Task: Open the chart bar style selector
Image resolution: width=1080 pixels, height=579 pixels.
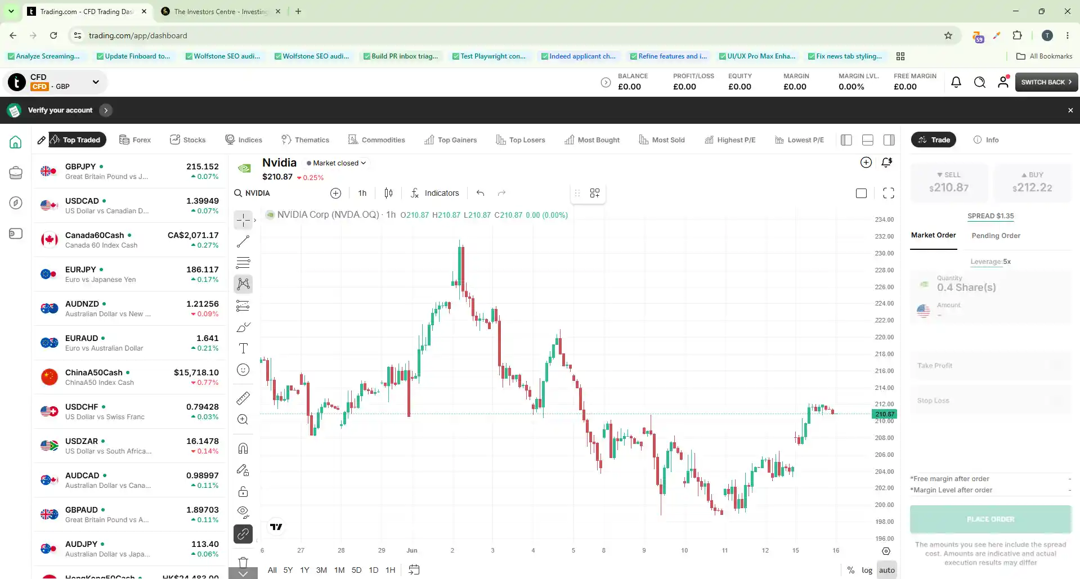Action: pos(388,193)
